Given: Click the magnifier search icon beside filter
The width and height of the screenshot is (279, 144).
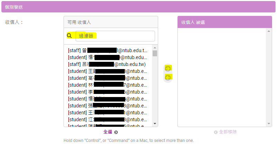Looking at the screenshot, I should tap(69, 36).
